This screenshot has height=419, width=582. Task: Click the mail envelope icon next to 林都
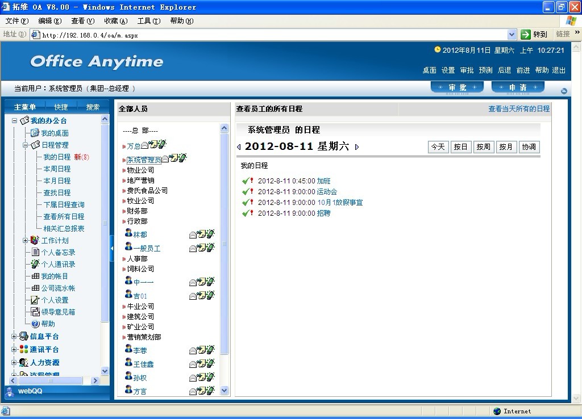[193, 234]
